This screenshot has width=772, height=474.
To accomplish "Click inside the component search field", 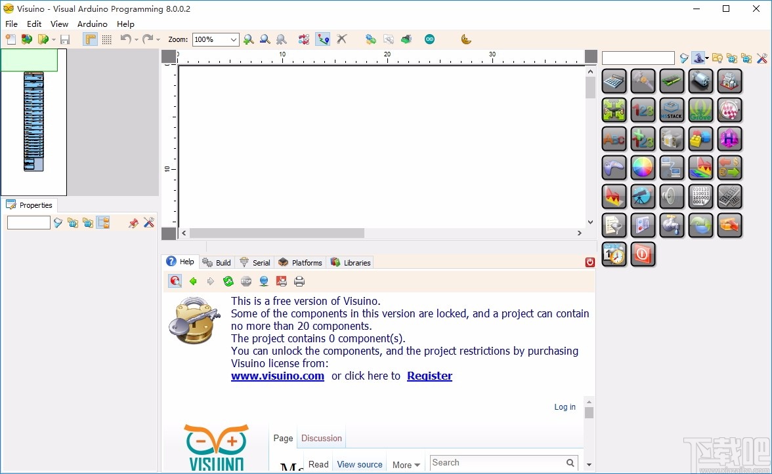I will [637, 58].
